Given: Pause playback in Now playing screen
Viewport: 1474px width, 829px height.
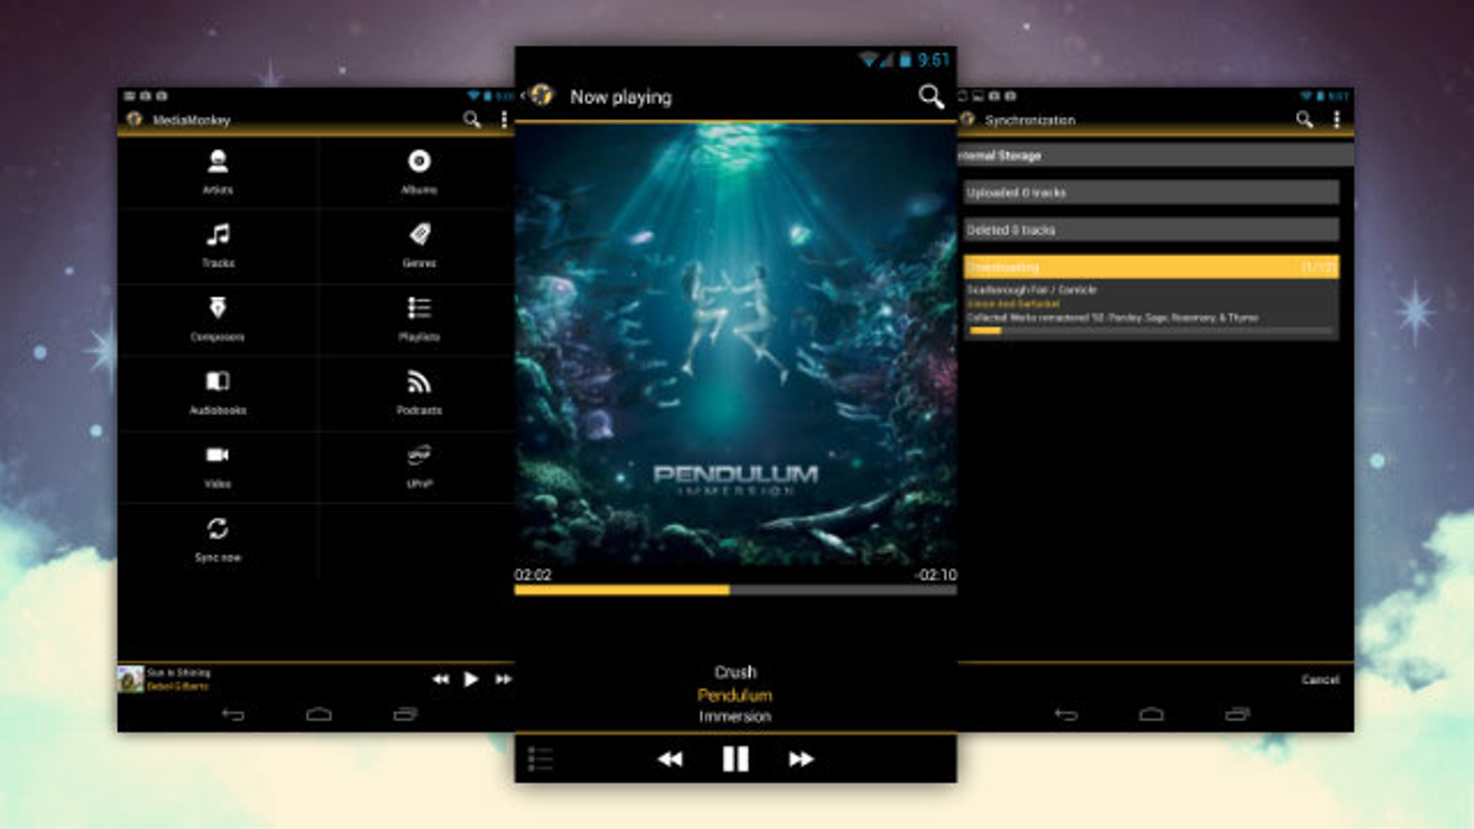Looking at the screenshot, I should [x=735, y=759].
